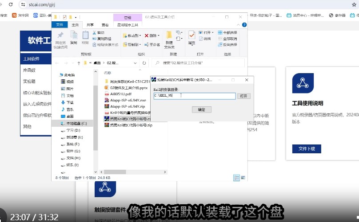Click the browser address bar stcai.com/gjrj
Screen dimensions: 359x222
coord(42,4)
